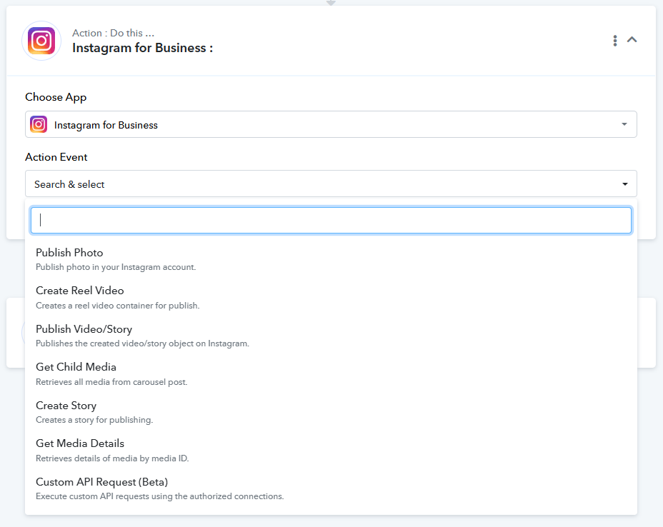Select the Get Media Details action
Viewport: 663px width, 527px height.
click(x=331, y=450)
